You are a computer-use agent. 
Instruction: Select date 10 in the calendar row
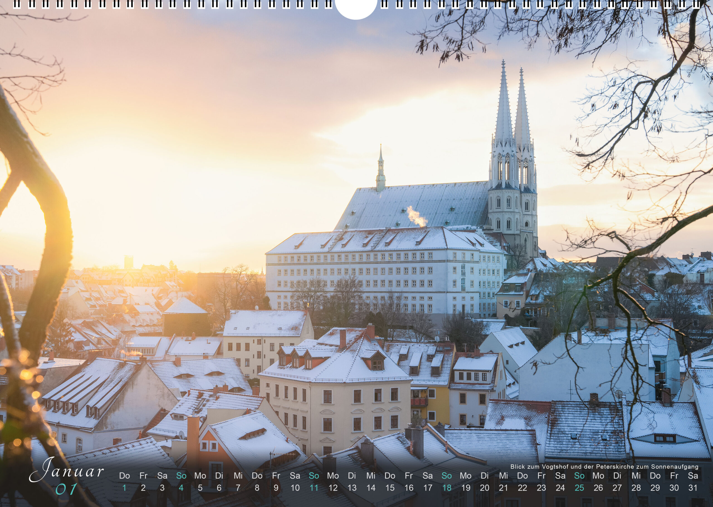[x=295, y=488]
